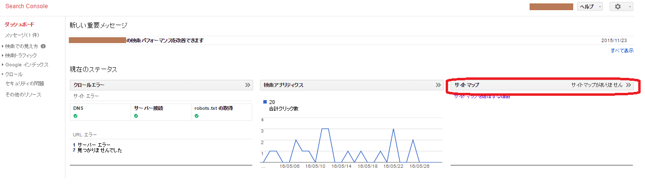Open the ヘルプ dropdown
The width and height of the screenshot is (645, 193).
pyautogui.click(x=590, y=7)
